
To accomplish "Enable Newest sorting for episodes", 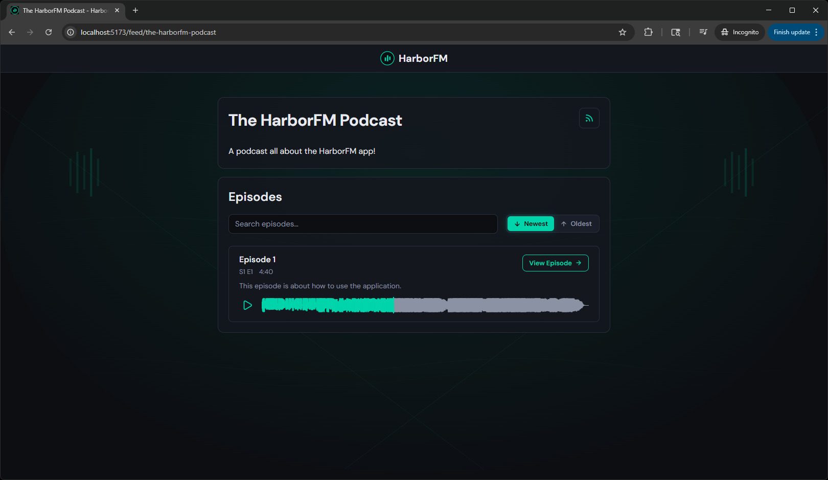I will (x=530, y=223).
